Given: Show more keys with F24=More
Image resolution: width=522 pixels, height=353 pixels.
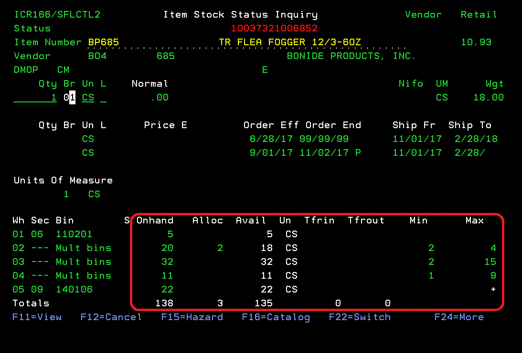Looking at the screenshot, I should click(x=458, y=317).
